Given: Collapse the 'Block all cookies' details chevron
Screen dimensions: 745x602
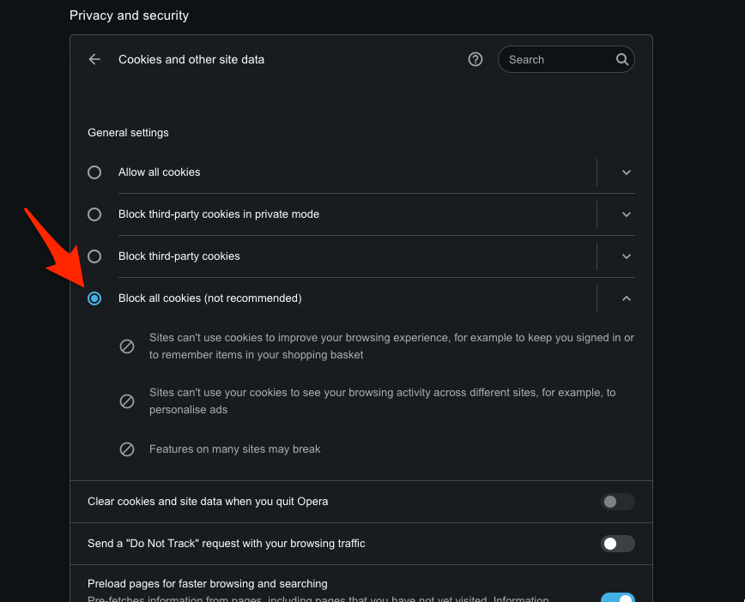Looking at the screenshot, I should (x=627, y=298).
